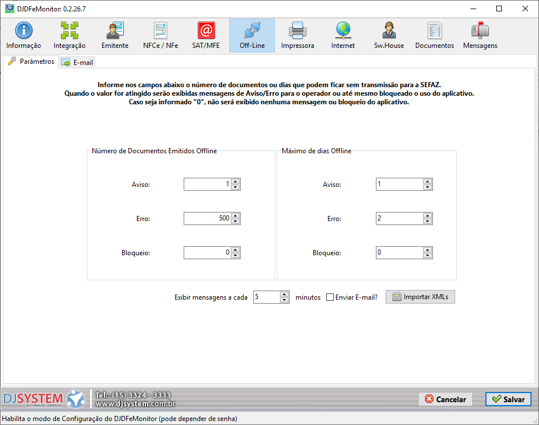Click the Número de Documentos Emitidos Offline label
Screen dimensions: 539x425
pyautogui.click(x=155, y=151)
